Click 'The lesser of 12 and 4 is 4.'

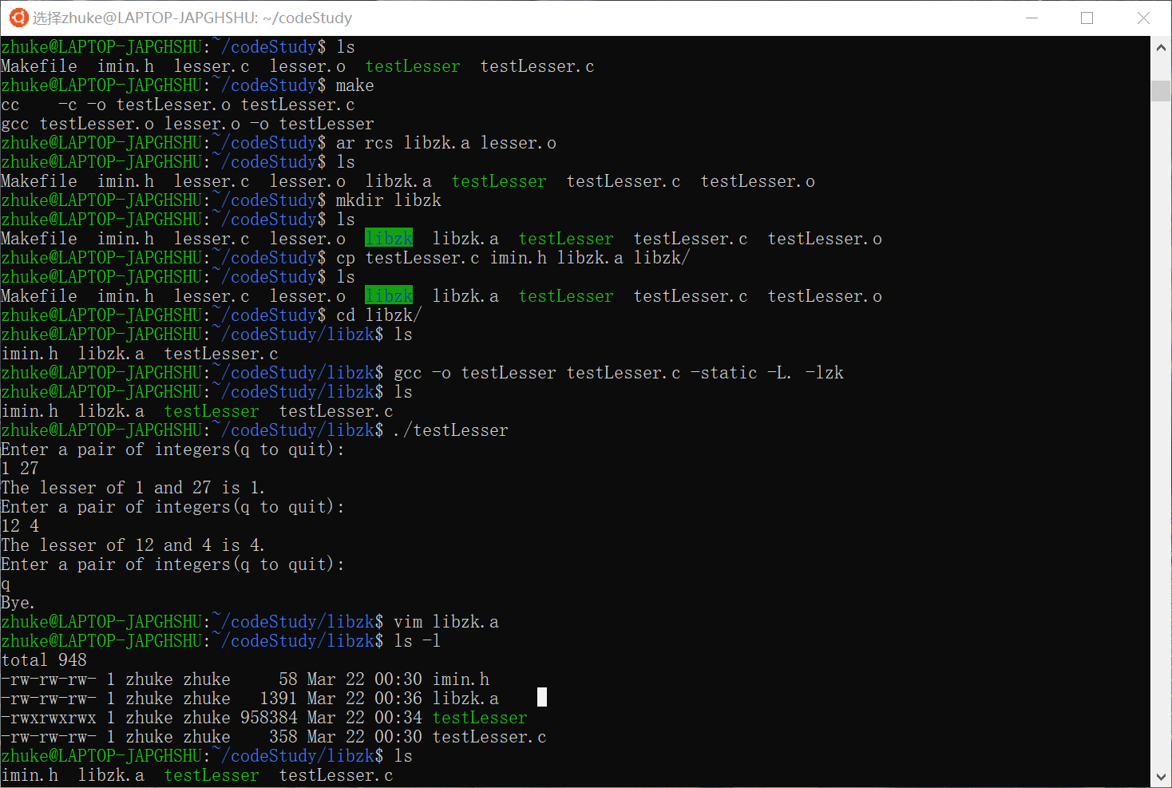pos(133,545)
